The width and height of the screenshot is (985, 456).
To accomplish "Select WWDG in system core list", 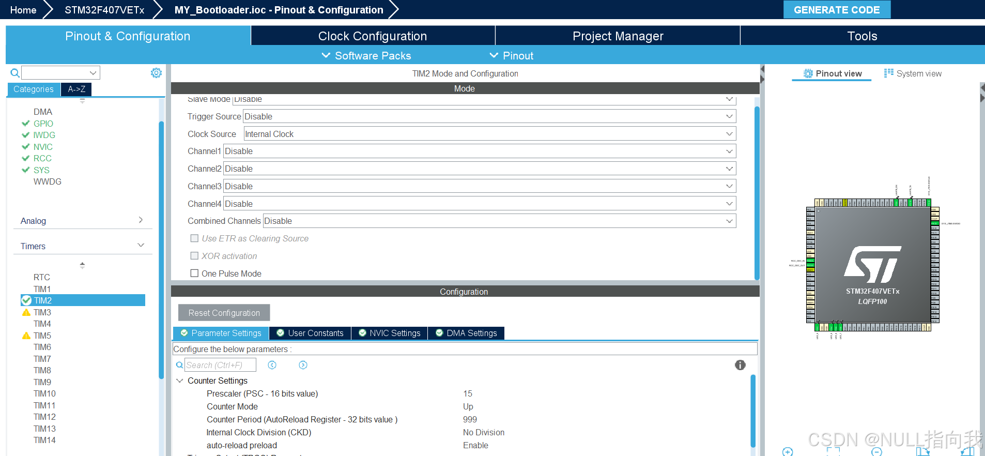I will pyautogui.click(x=48, y=181).
